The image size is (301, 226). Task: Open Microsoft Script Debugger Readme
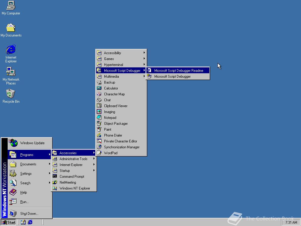pos(178,71)
